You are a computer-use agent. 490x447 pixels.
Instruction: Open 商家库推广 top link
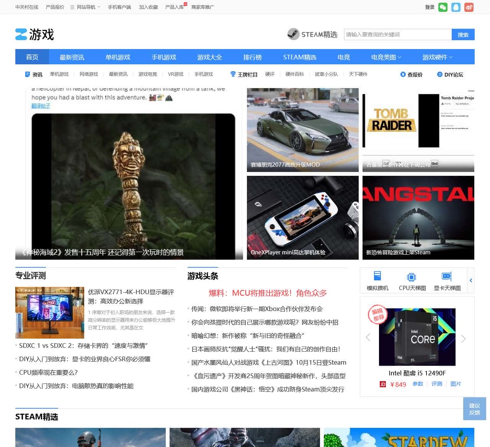[203, 7]
